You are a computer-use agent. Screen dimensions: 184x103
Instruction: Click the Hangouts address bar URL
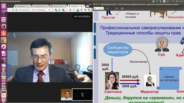coord(39,10)
